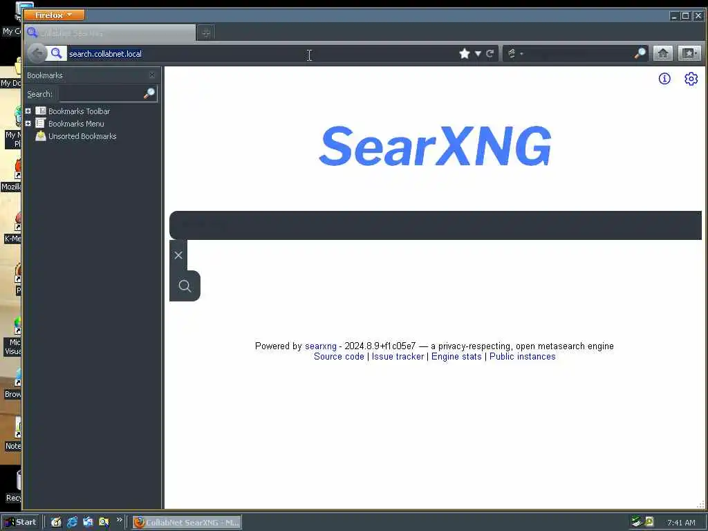Click the third quick launch mail icon
Image resolution: width=708 pixels, height=531 pixels.
[88, 523]
